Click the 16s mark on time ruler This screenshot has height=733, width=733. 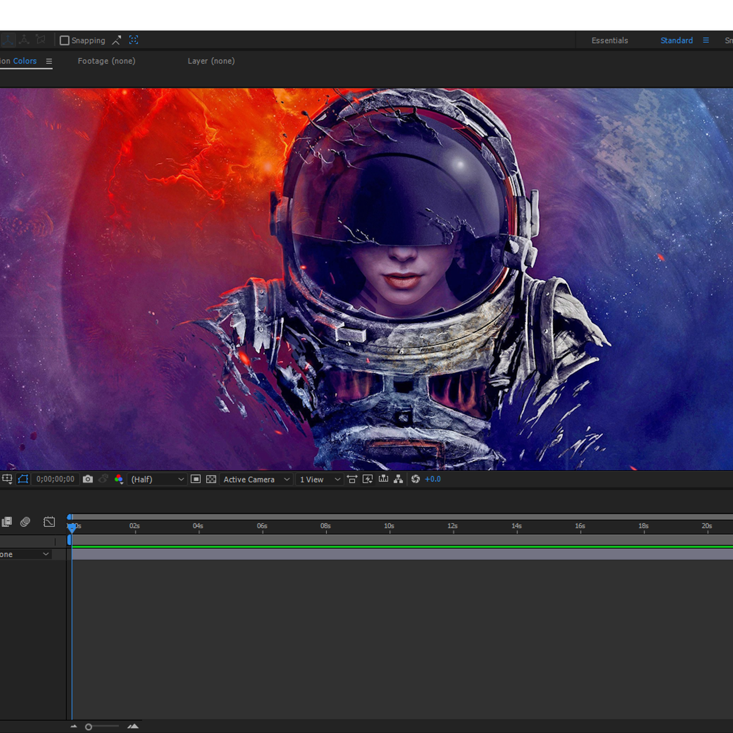click(580, 526)
